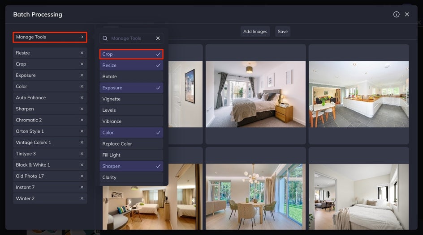Select the kitchen photo thumbnail
Viewport: 423px width, 235px height.
tap(359, 94)
